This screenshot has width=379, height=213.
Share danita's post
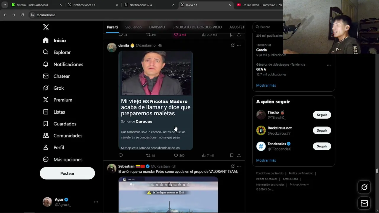[x=239, y=155]
